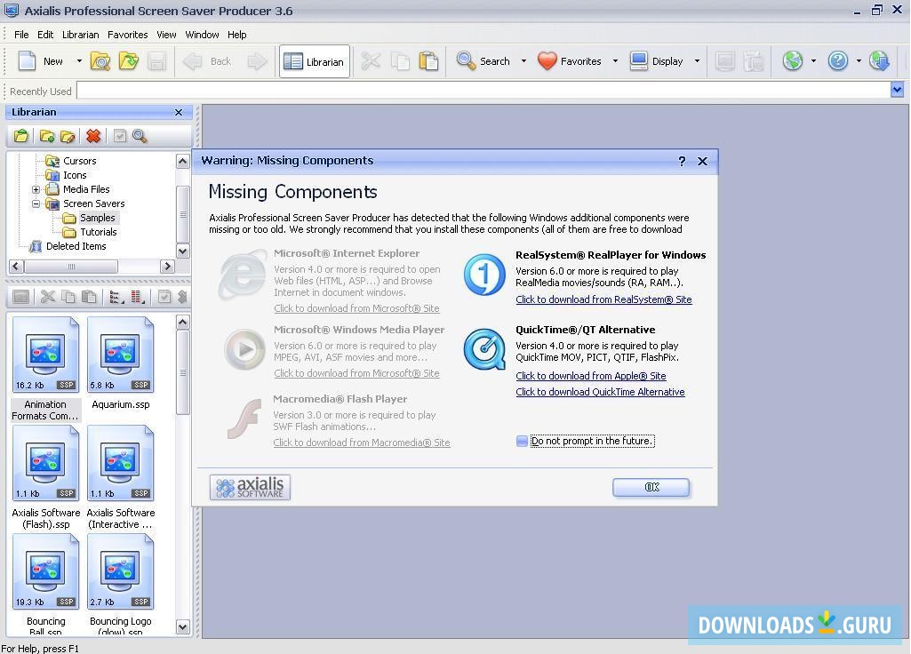Click the folder tree's vertical scrollbar thumb
The image size is (911, 654).
182,214
